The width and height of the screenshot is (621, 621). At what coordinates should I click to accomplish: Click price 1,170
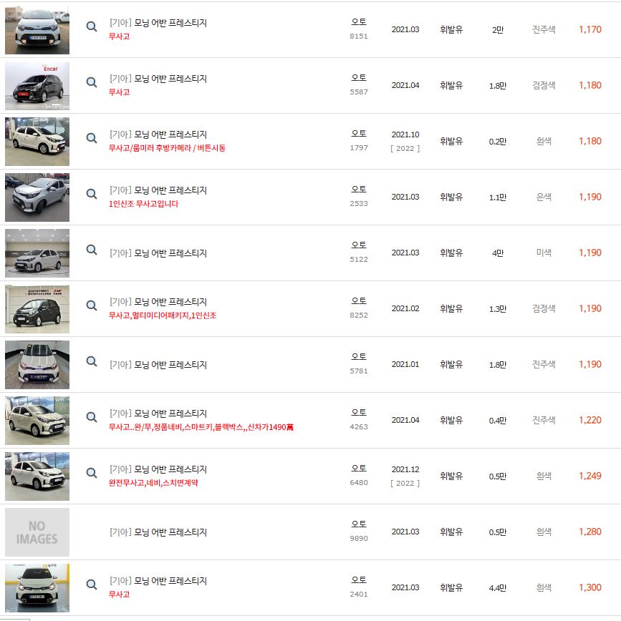click(590, 30)
